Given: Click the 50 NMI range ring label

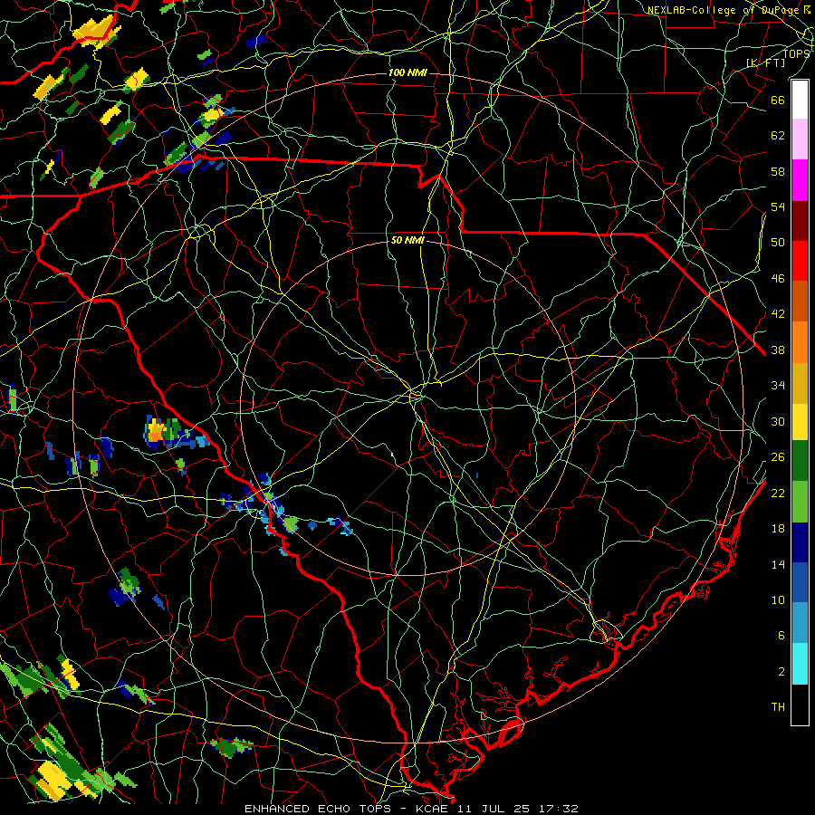Looking at the screenshot, I should [x=407, y=241].
